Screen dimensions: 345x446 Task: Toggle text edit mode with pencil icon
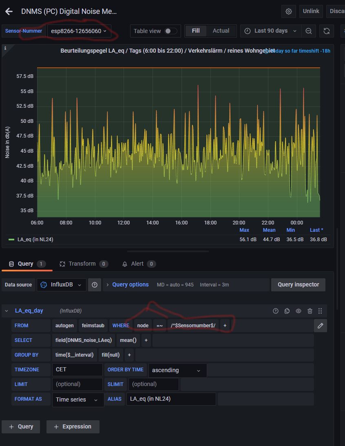[x=321, y=326]
